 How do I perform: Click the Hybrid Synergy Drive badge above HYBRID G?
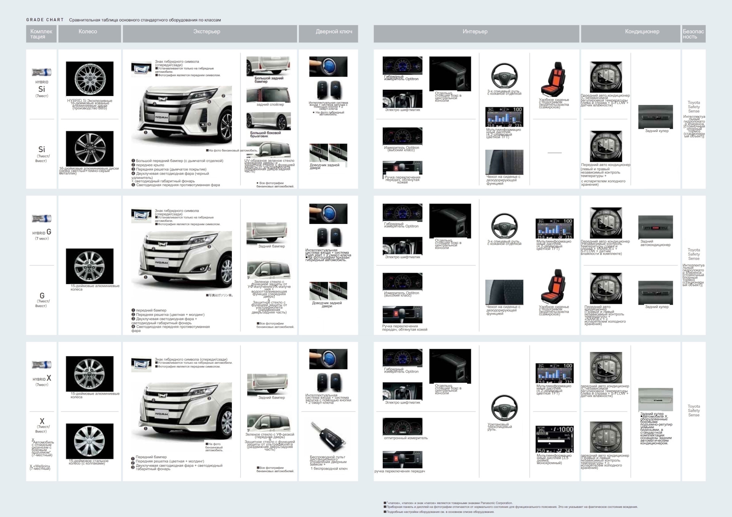pyautogui.click(x=41, y=219)
